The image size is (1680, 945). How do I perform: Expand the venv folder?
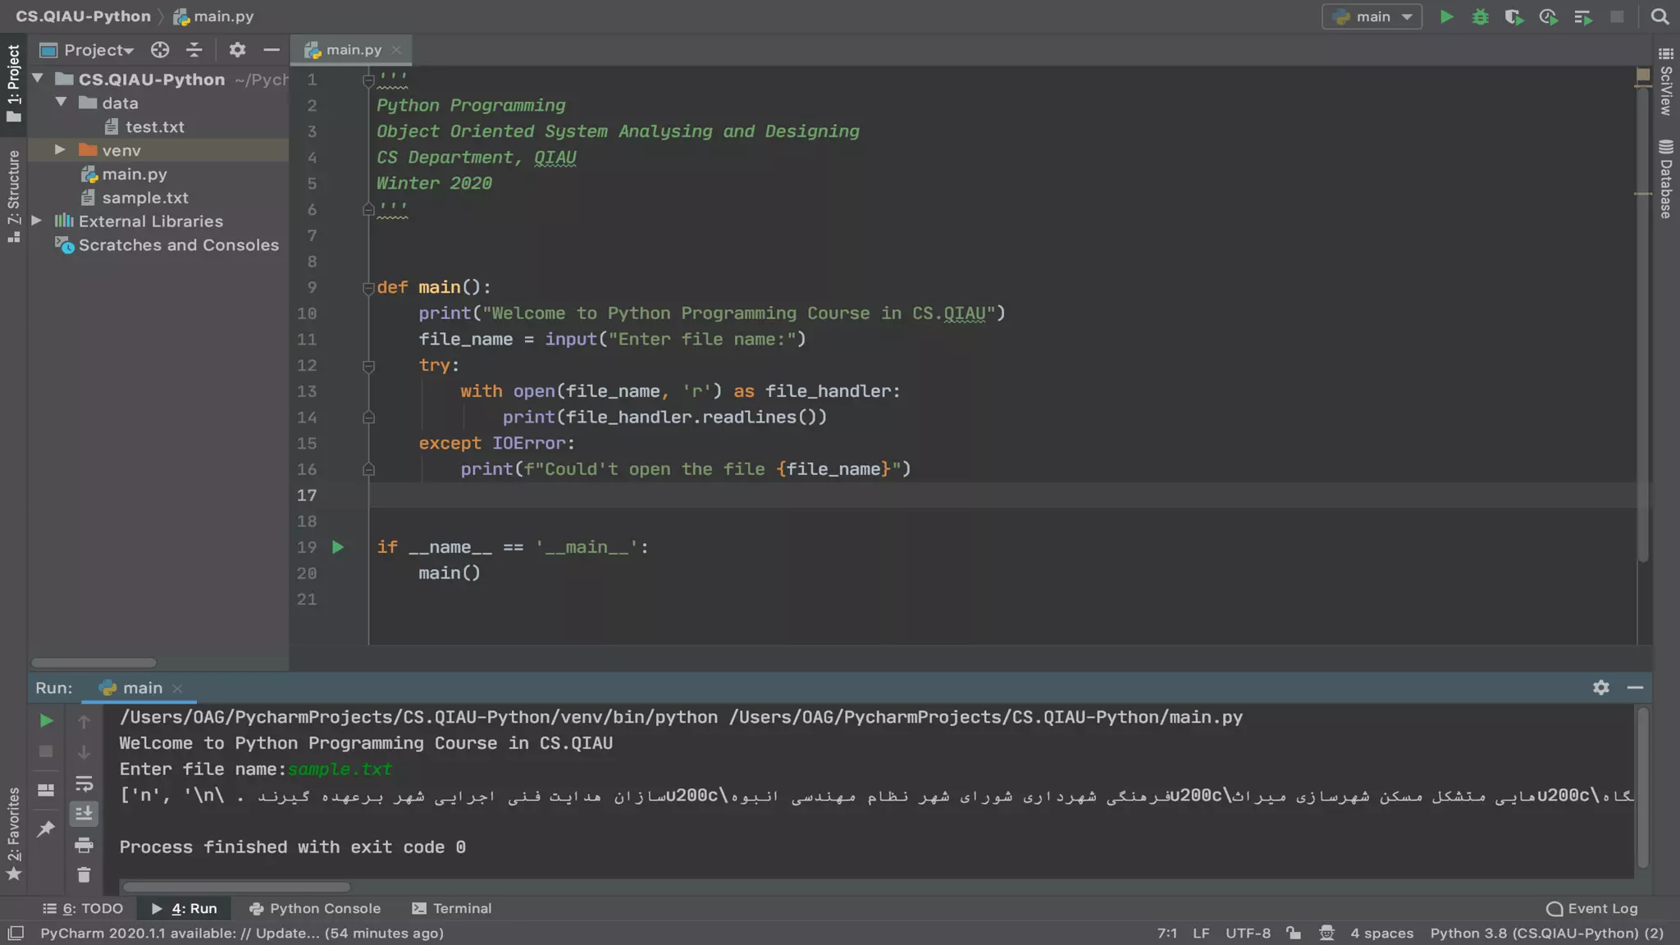pos(60,150)
